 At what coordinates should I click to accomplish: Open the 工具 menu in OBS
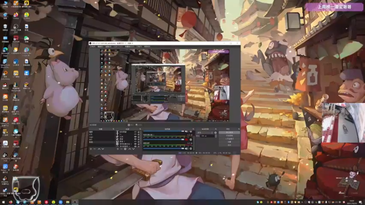pos(139,46)
